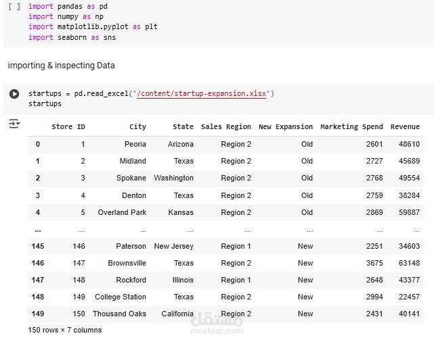Click revenue value 59887
Image resolution: width=434 pixels, height=342 pixels.
coord(409,212)
